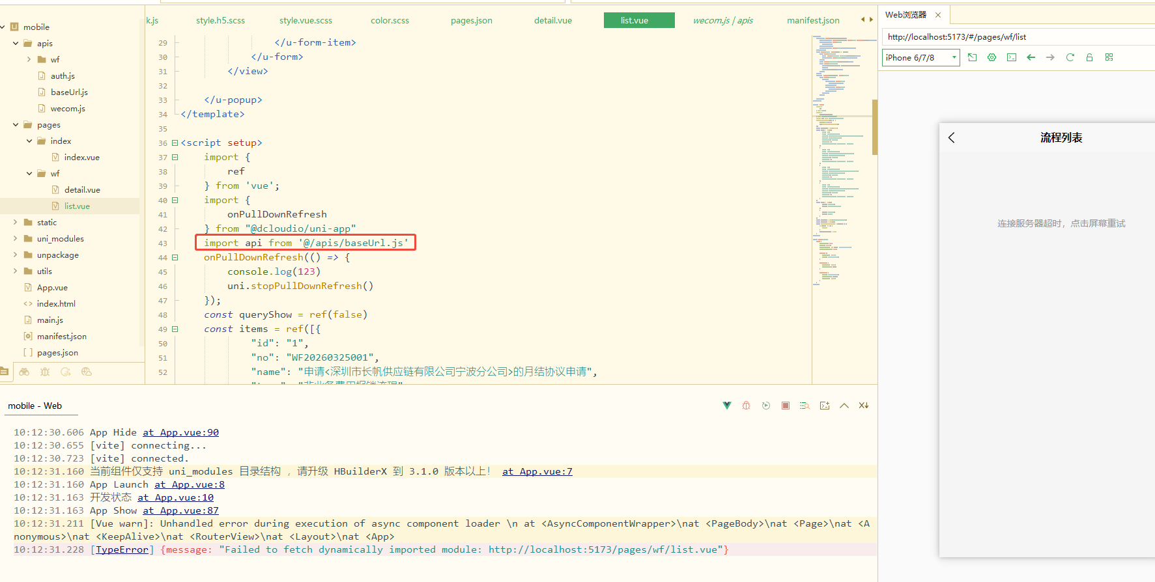Click the editor vertical scrollbar thumb

coord(874,127)
